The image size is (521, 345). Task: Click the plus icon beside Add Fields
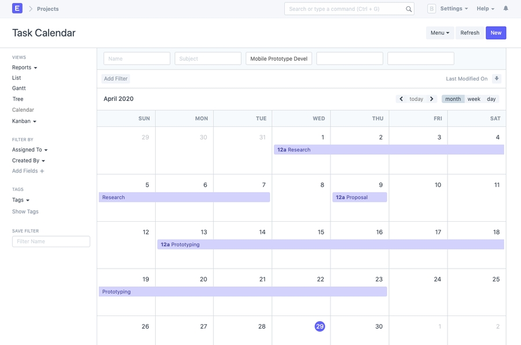(x=42, y=171)
